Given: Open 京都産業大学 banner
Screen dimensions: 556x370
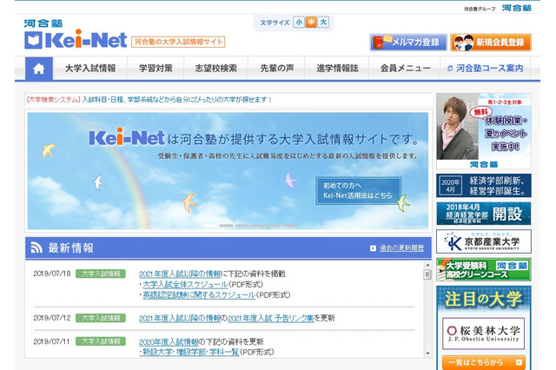Looking at the screenshot, I should [484, 241].
